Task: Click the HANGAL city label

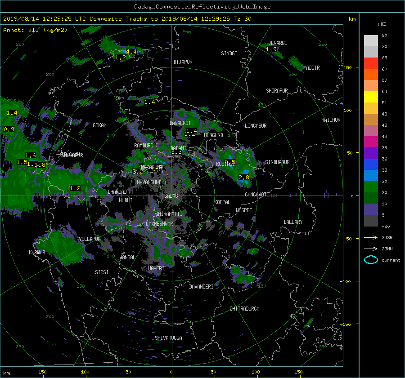Action: (x=127, y=258)
